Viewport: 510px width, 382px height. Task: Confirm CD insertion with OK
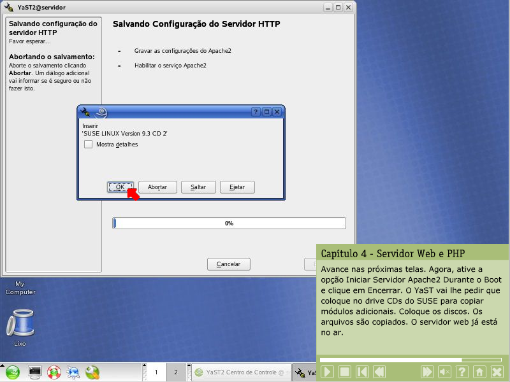click(x=120, y=187)
